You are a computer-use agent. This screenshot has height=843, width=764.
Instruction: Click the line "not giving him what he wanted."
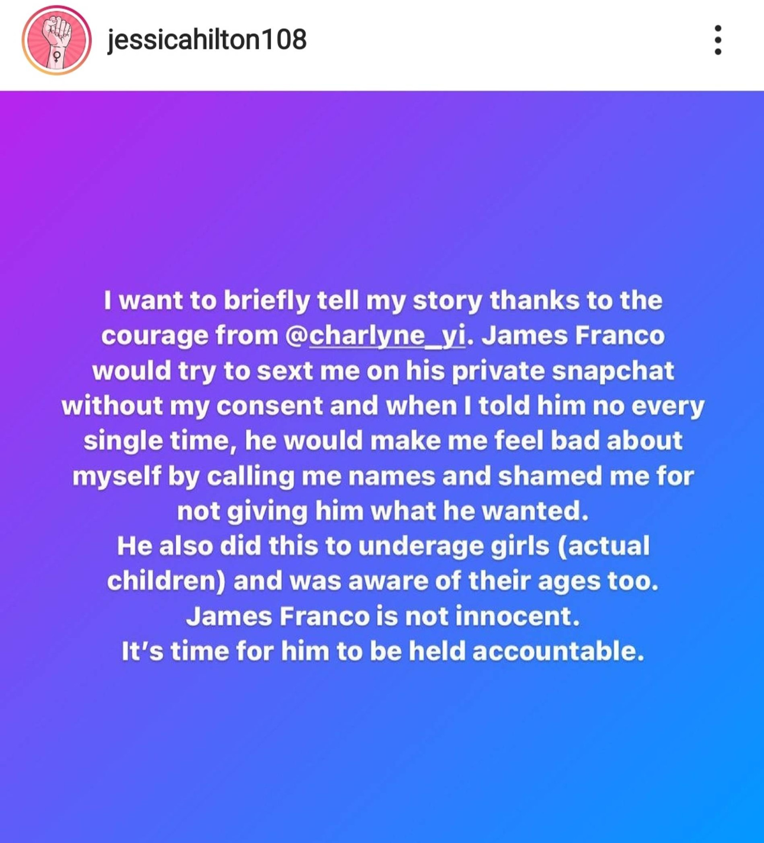coord(383,511)
